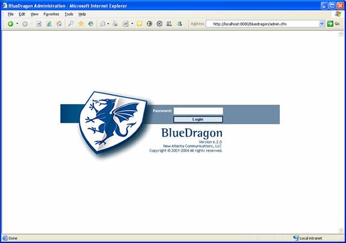
Task: Click the Done status bar page icon
Action: click(5, 238)
